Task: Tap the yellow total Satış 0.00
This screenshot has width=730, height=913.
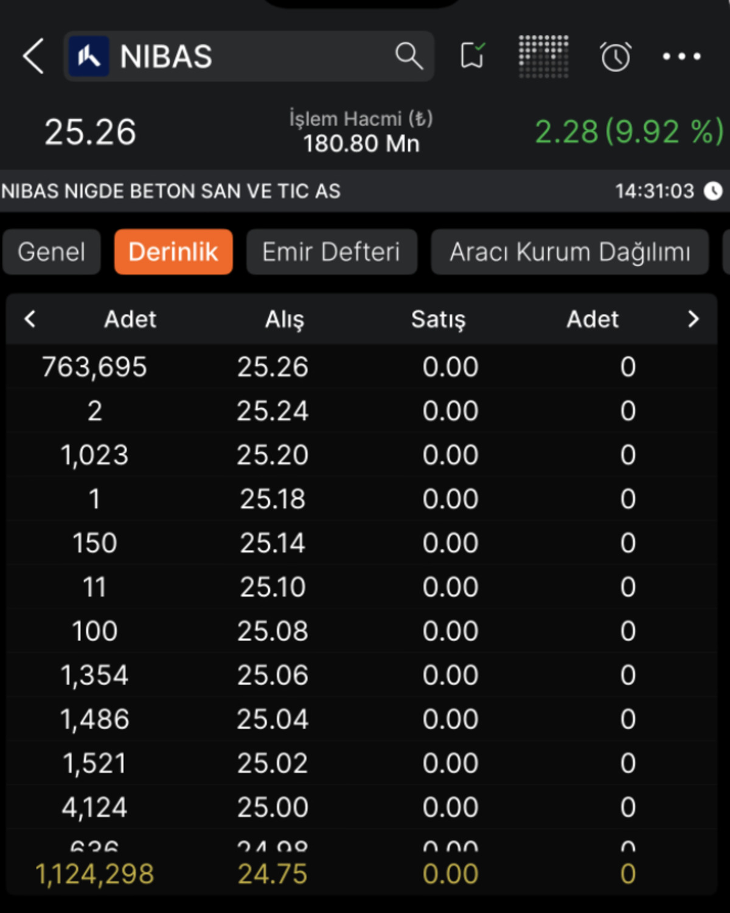Action: click(450, 874)
